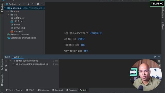165x93 pixels.
Task: Collapse all in the Project panel toolbar
Action: (x=33, y=4)
